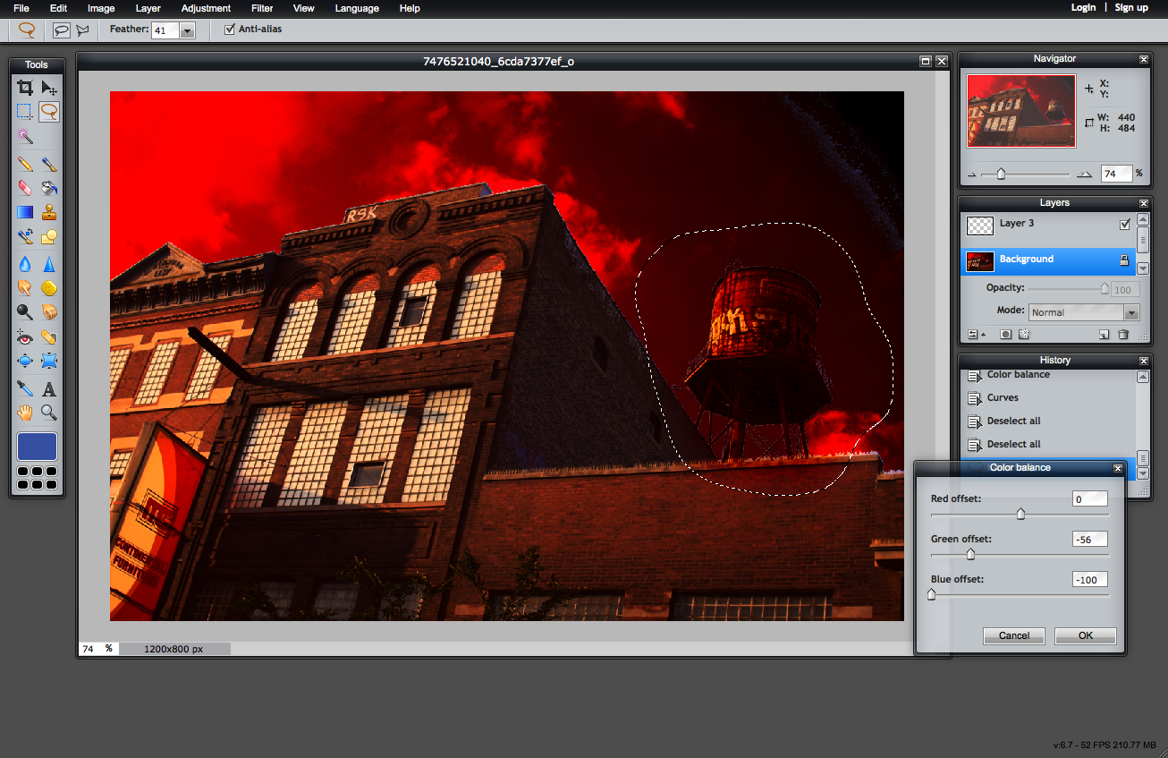Click the Green offset slider handle

click(x=970, y=554)
